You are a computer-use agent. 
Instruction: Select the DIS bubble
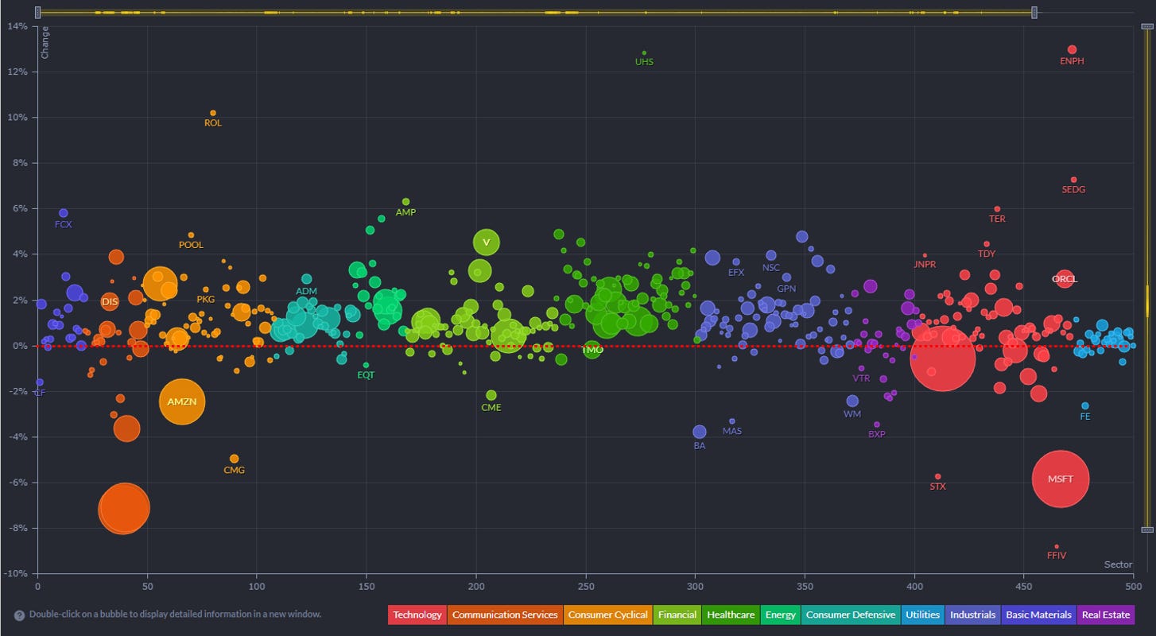click(110, 302)
